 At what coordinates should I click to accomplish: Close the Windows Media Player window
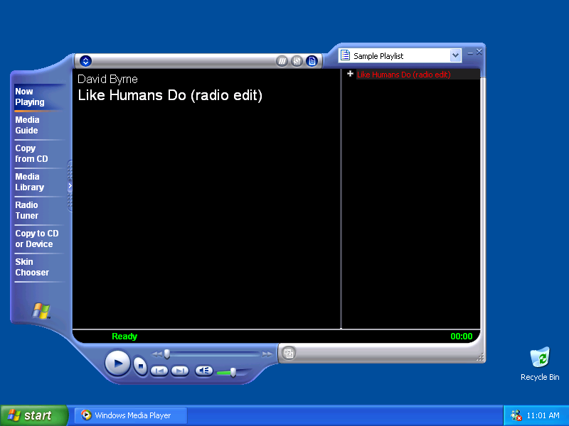tap(479, 52)
